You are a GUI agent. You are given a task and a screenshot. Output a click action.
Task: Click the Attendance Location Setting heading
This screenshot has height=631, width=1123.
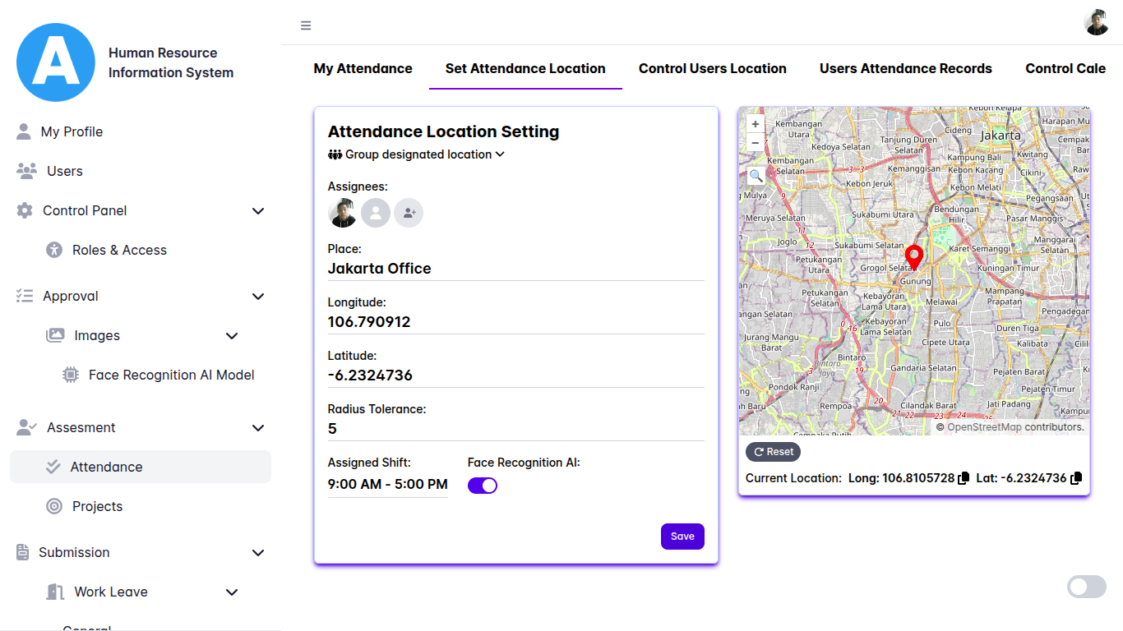pyautogui.click(x=443, y=131)
